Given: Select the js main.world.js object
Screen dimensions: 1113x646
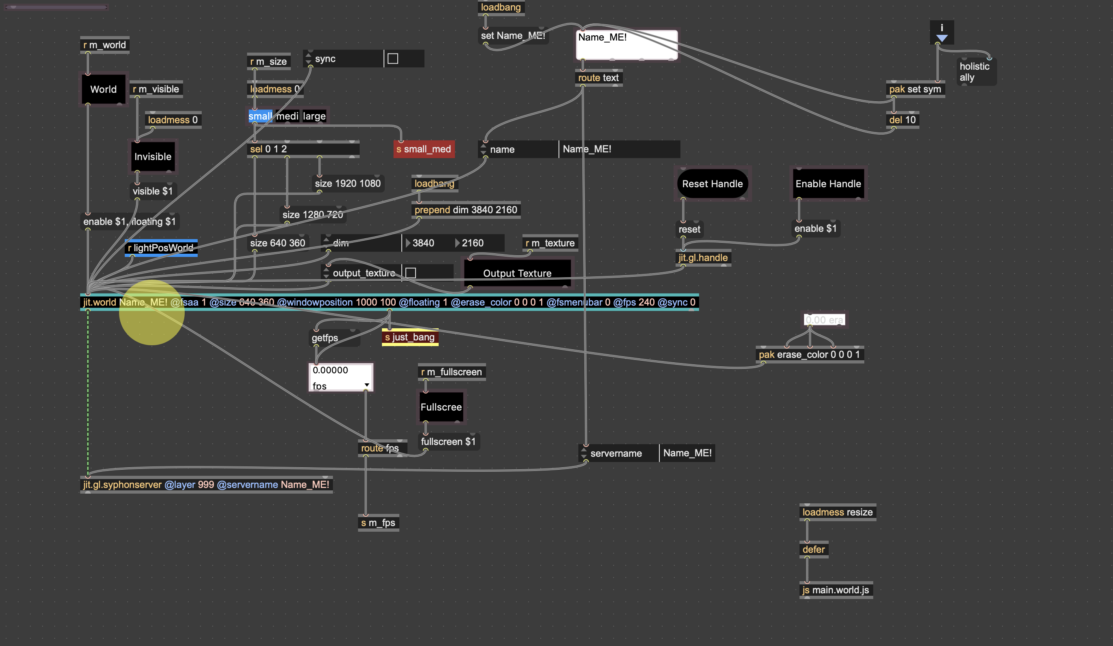Looking at the screenshot, I should [836, 590].
